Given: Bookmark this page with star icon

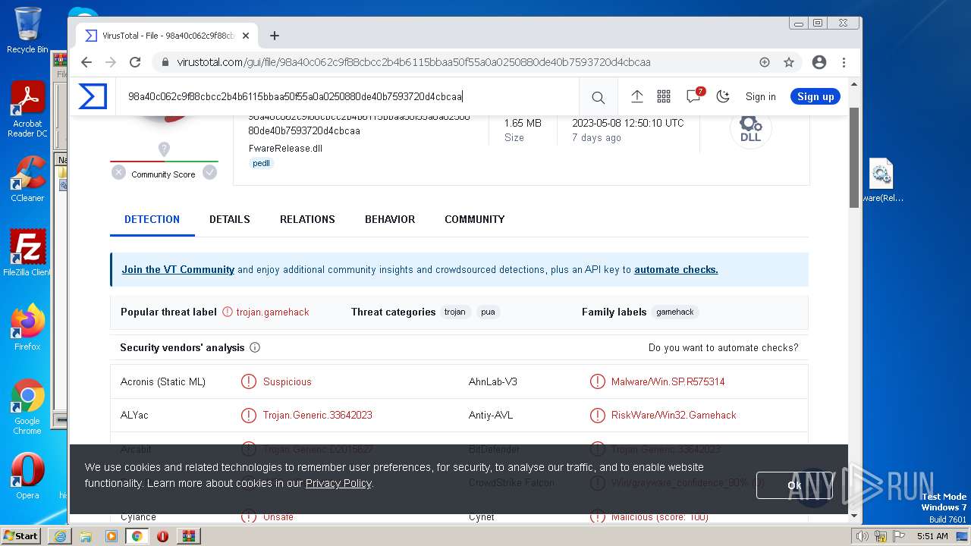Looking at the screenshot, I should pyautogui.click(x=789, y=62).
